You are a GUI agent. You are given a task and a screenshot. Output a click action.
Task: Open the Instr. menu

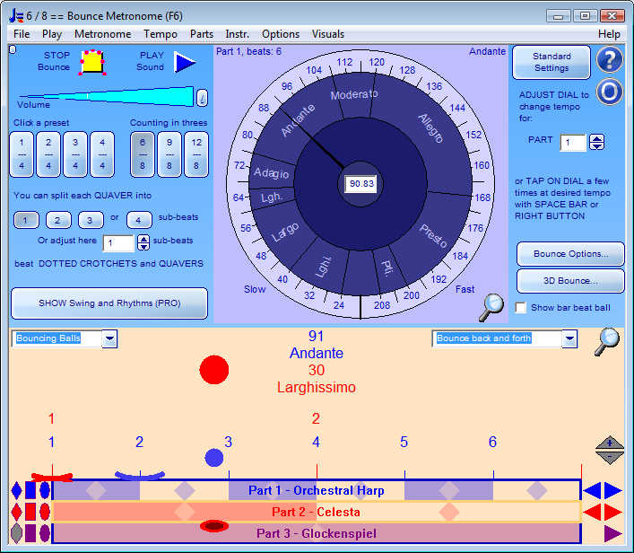point(238,34)
